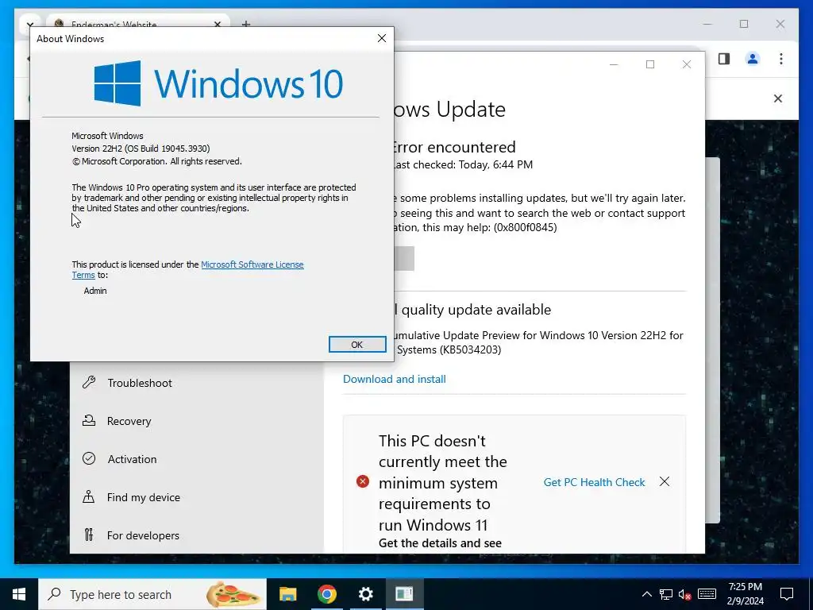
Task: Click the network icon in system tray
Action: 666,594
